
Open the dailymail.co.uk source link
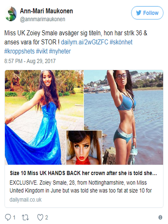25,200
